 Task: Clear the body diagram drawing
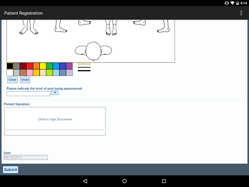click(x=13, y=80)
